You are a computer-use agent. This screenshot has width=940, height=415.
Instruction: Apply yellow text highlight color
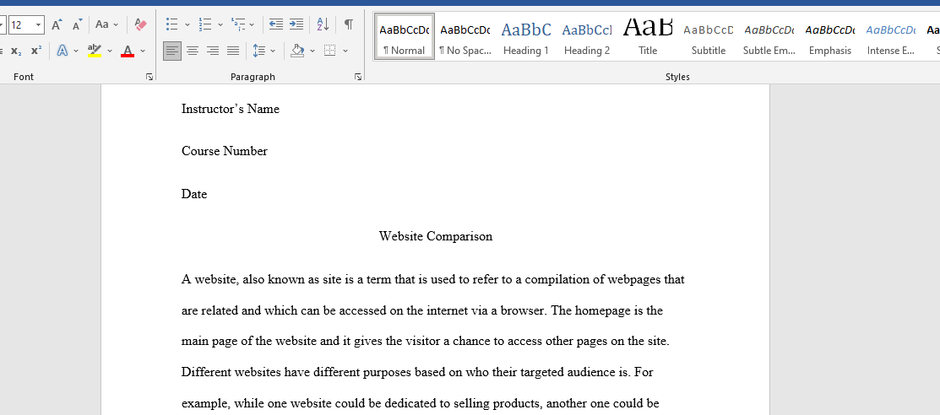click(x=95, y=51)
